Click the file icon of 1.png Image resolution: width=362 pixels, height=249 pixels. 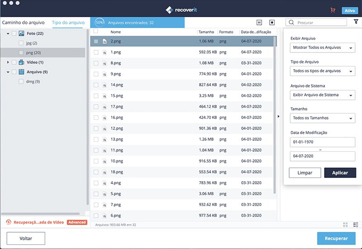pyautogui.click(x=105, y=53)
